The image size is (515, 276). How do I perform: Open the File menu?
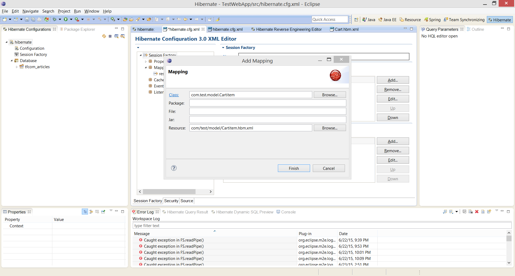(5, 11)
